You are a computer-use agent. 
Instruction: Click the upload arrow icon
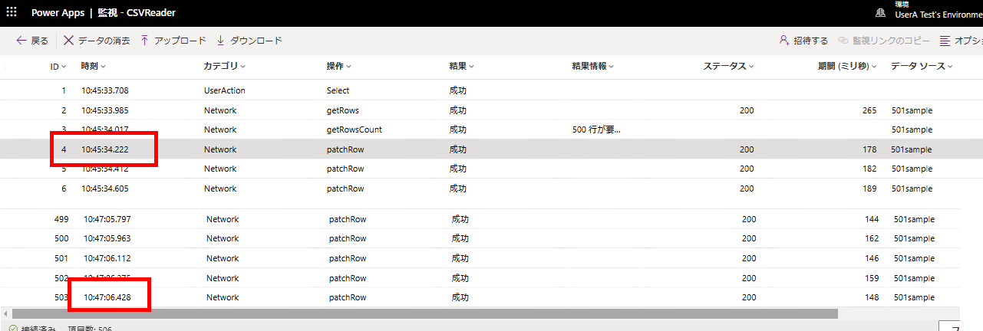[144, 41]
